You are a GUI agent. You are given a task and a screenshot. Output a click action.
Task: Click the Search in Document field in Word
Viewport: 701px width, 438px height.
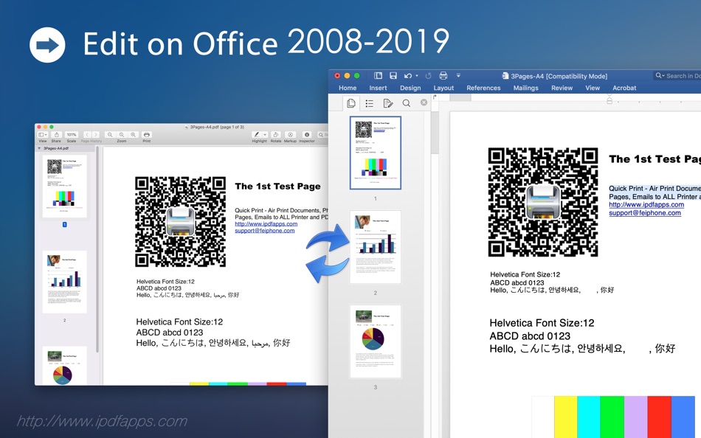[x=677, y=76]
